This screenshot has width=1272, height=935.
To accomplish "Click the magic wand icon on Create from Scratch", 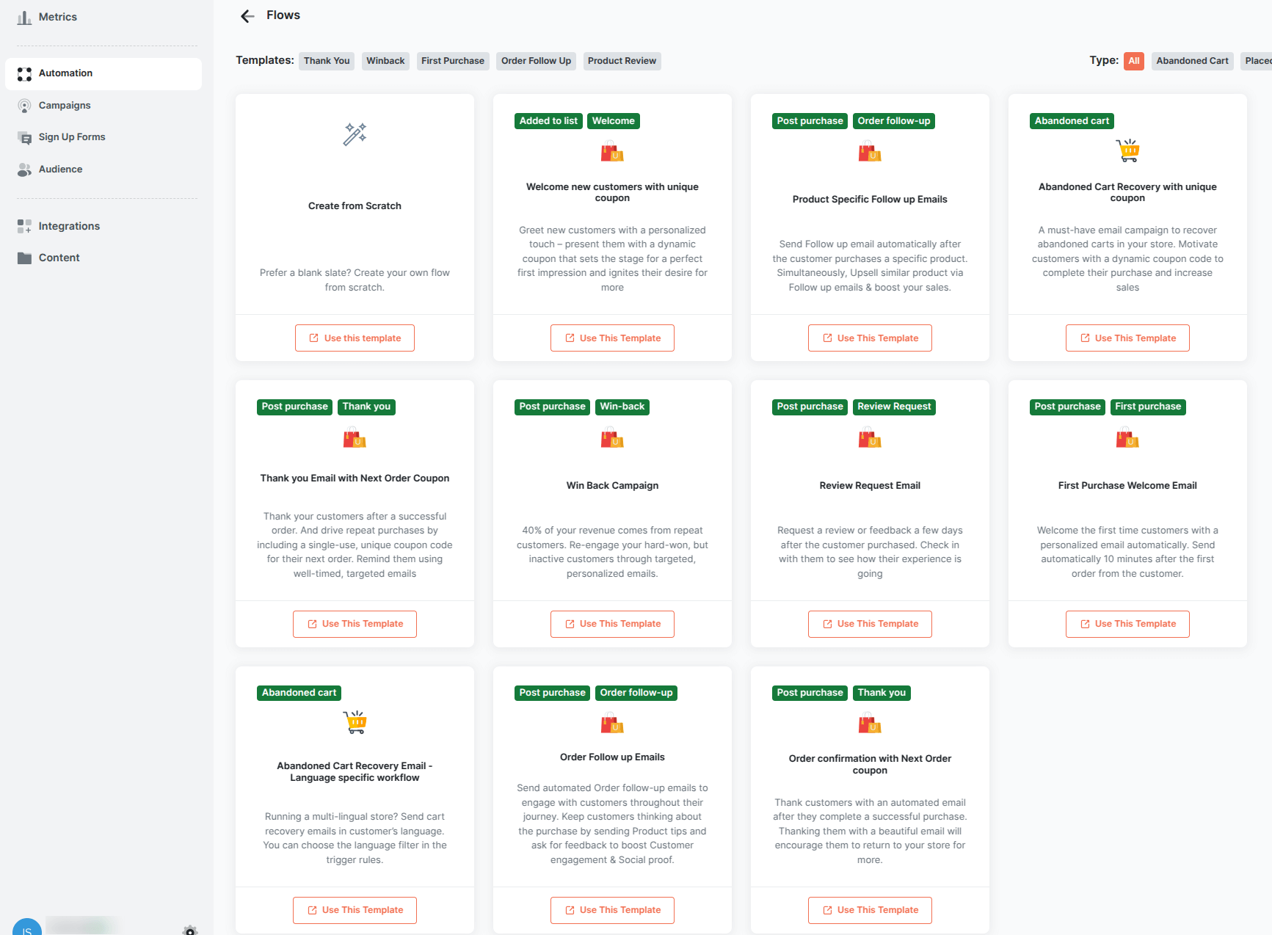I will 355,134.
